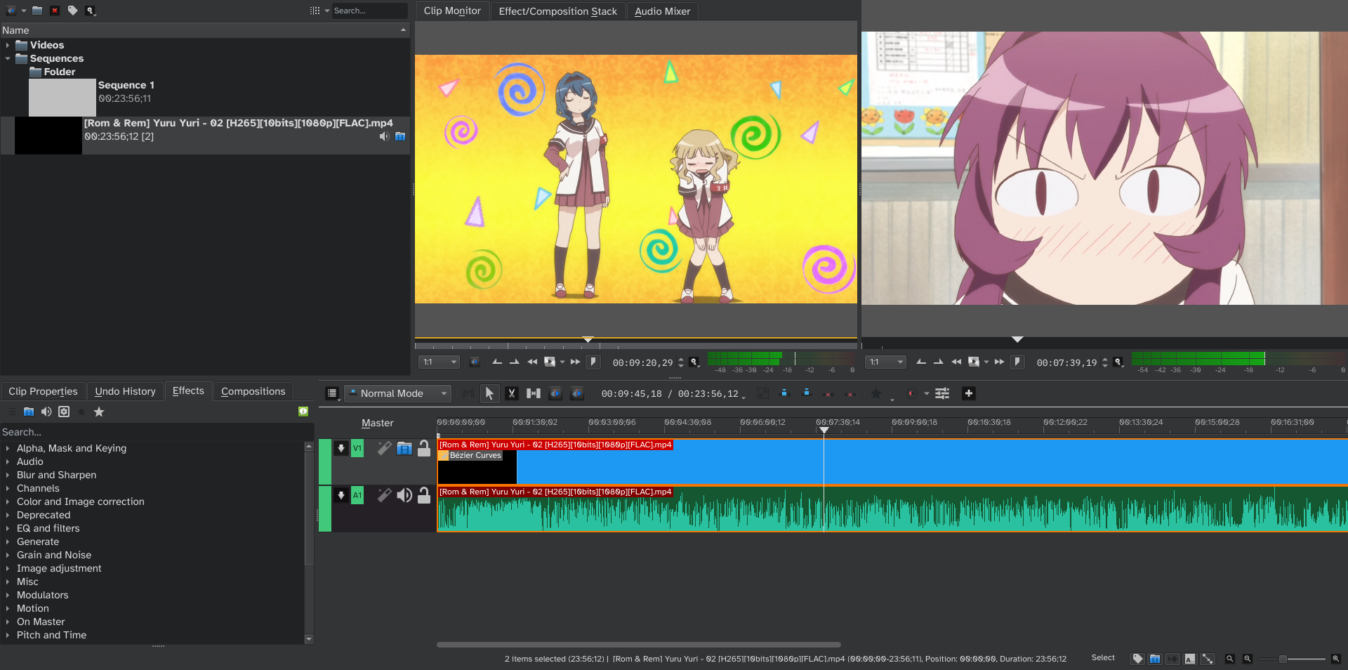1348x670 pixels.
Task: Zoom in the timeline
Action: 1336,659
